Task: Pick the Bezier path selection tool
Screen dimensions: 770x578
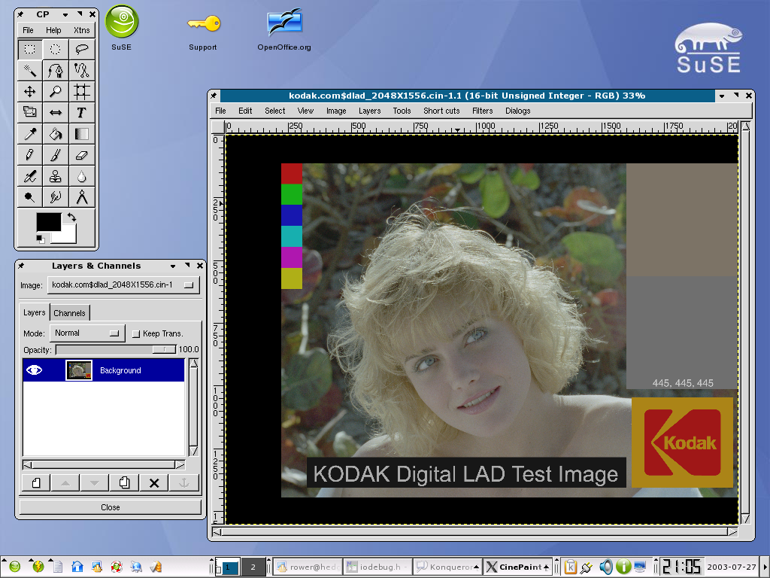Action: pyautogui.click(x=56, y=69)
